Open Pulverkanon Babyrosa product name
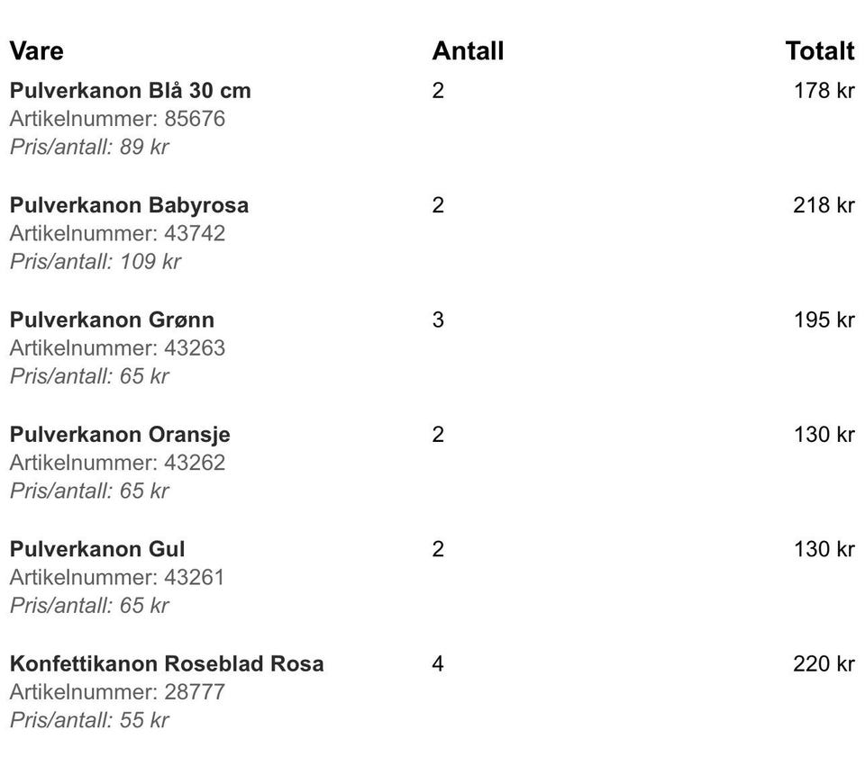Viewport: 865px width, 757px height. pyautogui.click(x=129, y=205)
